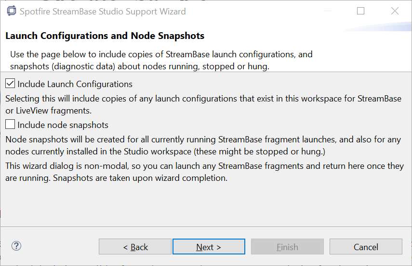Click the 'Include Launch Configurations' label text
Viewport: 412px width, 266px height.
(75, 84)
